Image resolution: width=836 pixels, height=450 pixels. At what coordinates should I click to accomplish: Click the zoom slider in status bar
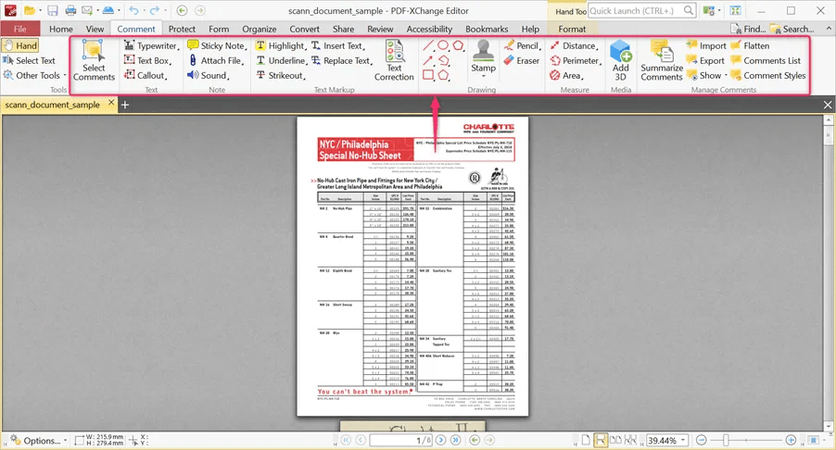click(x=746, y=440)
